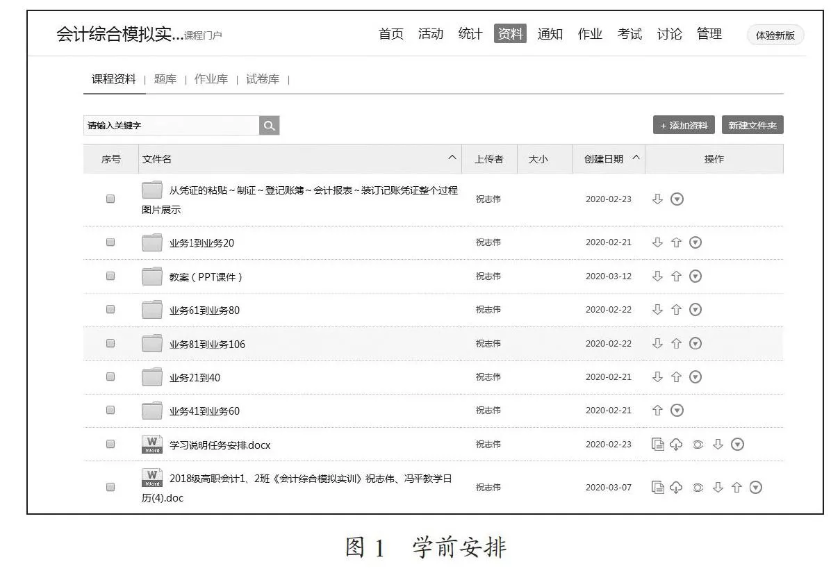Tick checkbox for 学习说明任务安排.docx
Viewport: 840px width, 571px height.
[x=110, y=444]
